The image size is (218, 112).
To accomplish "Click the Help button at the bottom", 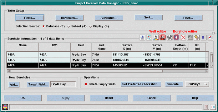I will click(x=195, y=98).
